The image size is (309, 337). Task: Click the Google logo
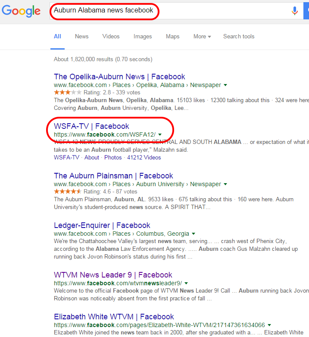[x=21, y=11]
